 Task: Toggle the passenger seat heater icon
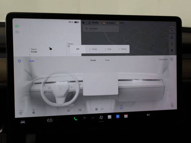coord(172,105)
